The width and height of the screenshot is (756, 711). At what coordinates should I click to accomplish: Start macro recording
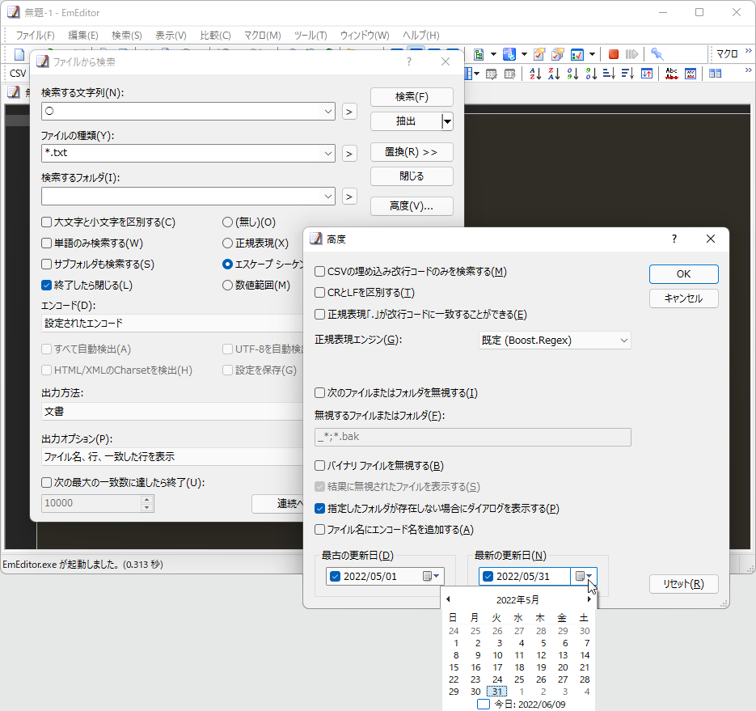pyautogui.click(x=612, y=53)
